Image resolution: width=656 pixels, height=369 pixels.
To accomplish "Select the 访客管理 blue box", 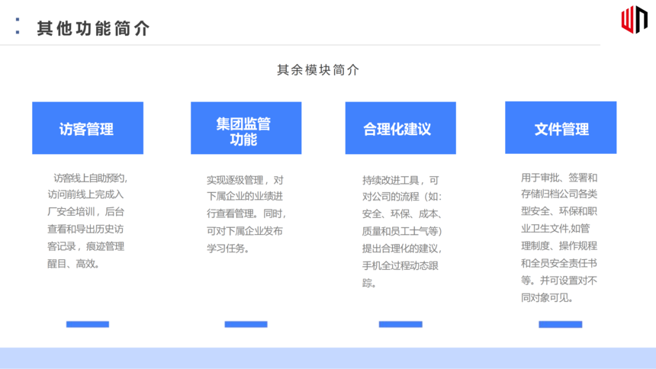I will (x=88, y=128).
